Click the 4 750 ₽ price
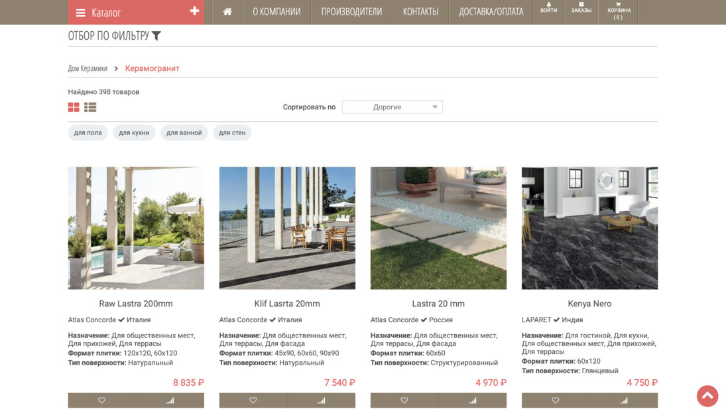 tap(642, 382)
